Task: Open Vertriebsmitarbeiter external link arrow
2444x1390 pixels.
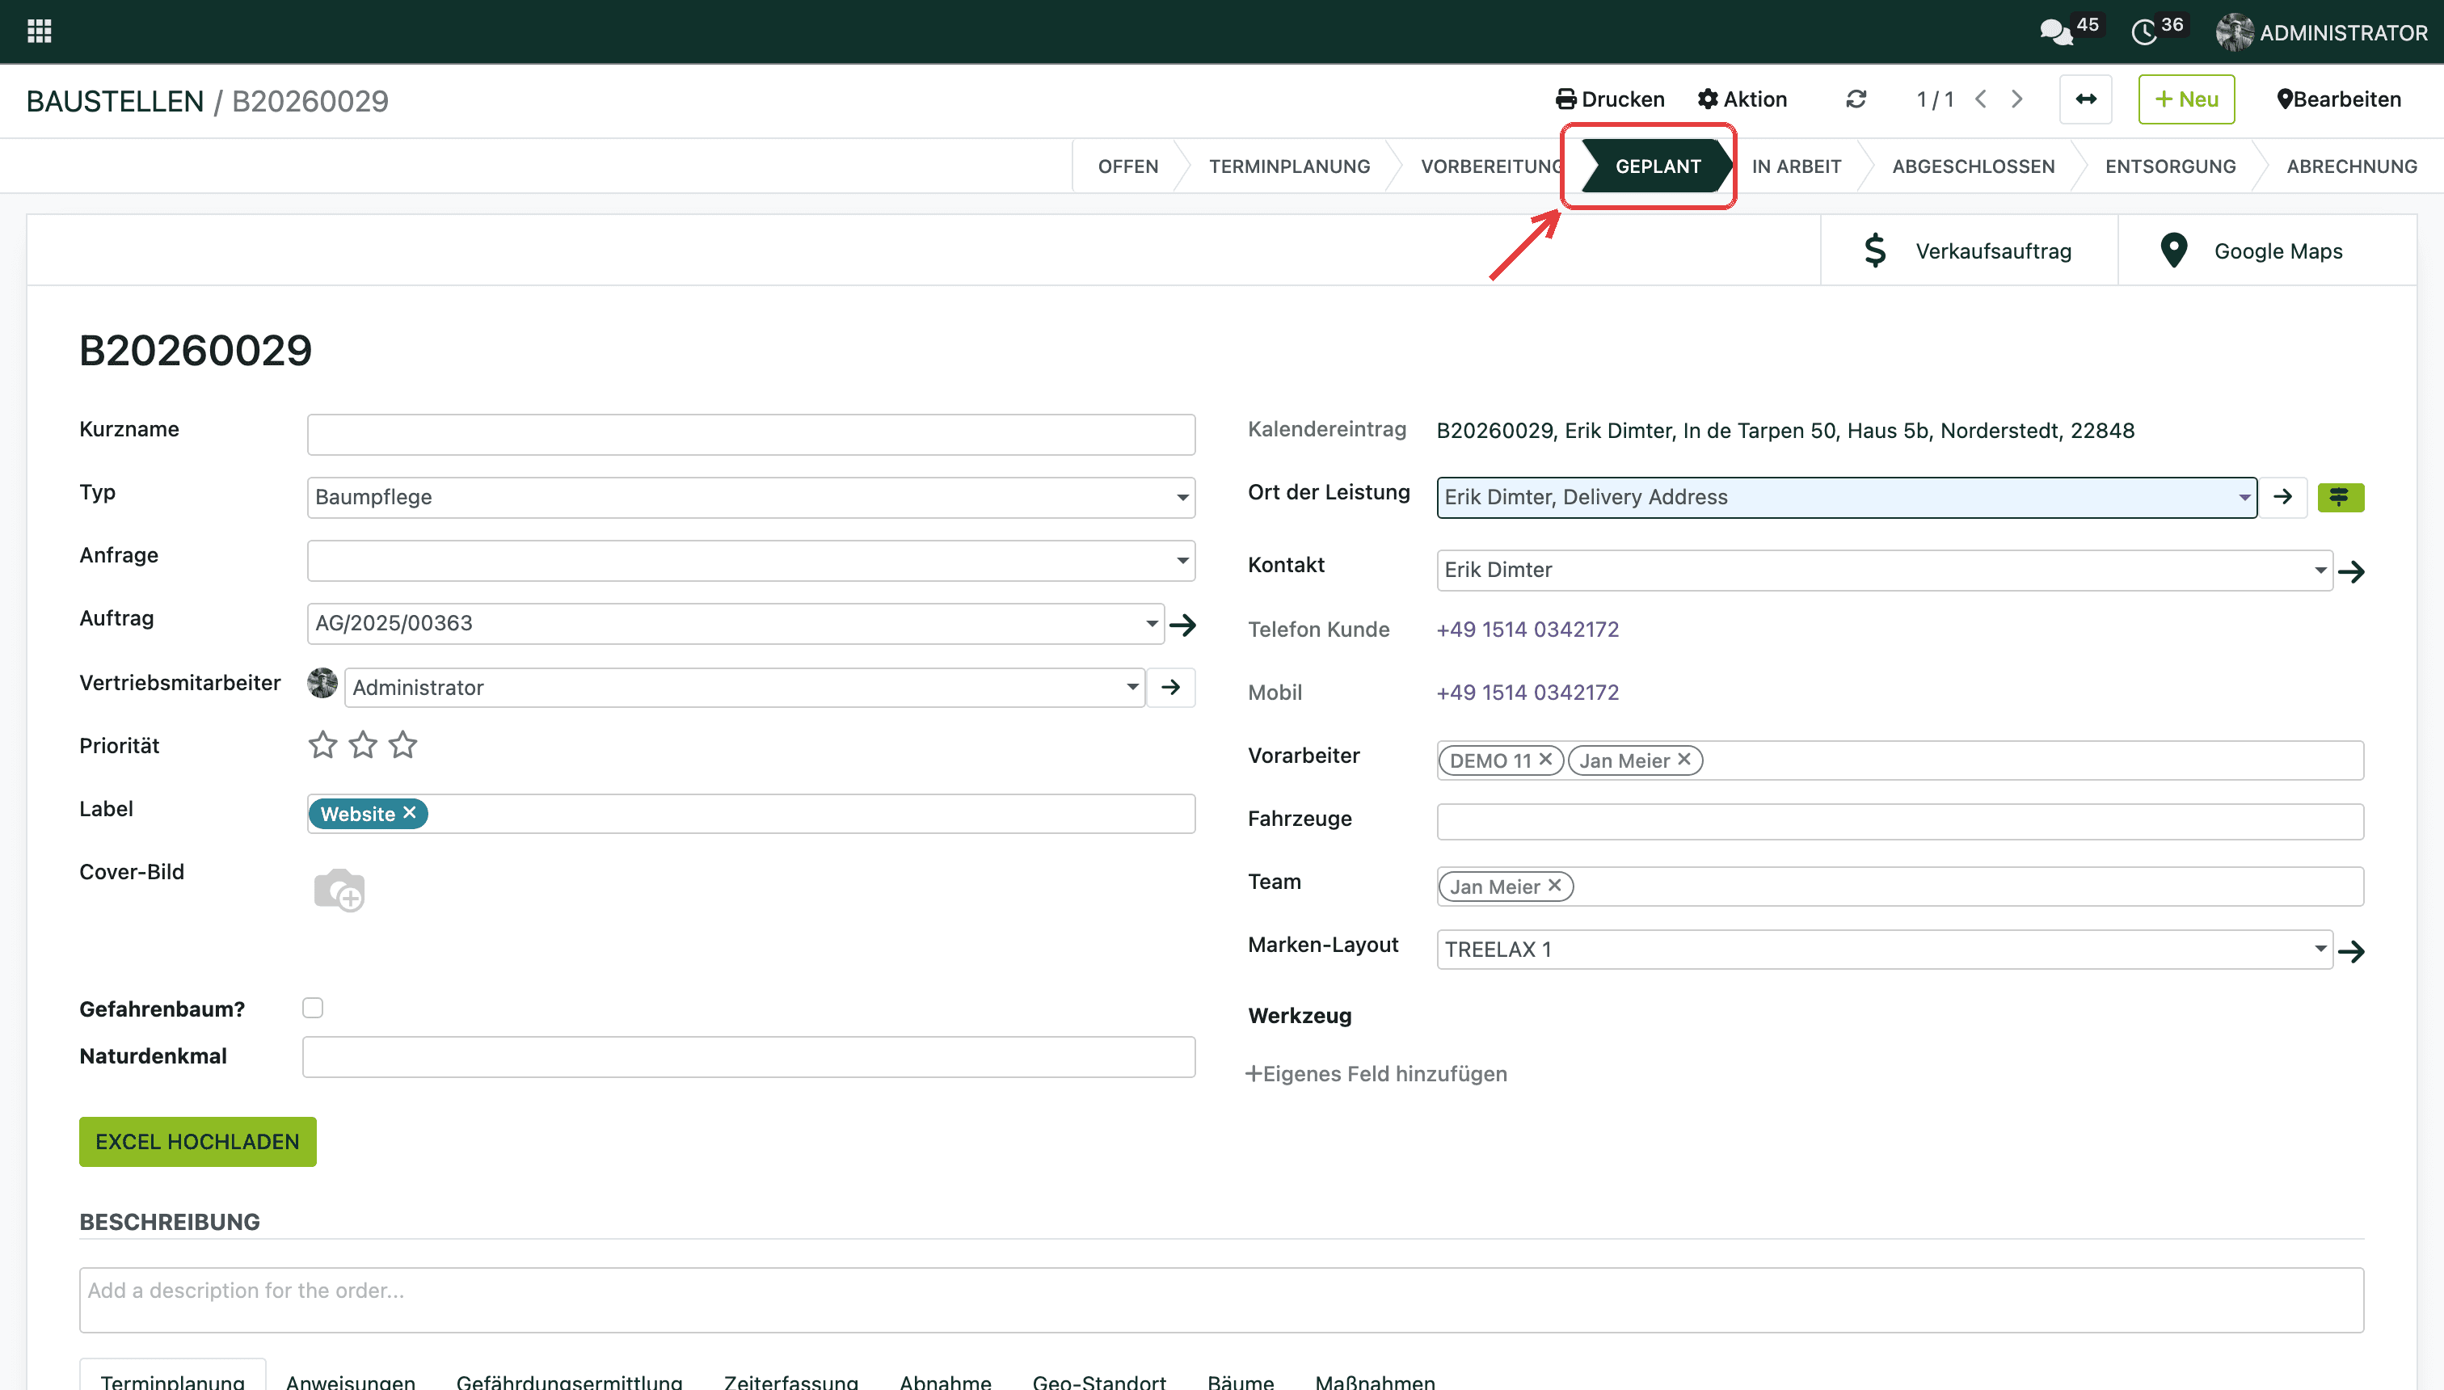Action: [x=1170, y=688]
